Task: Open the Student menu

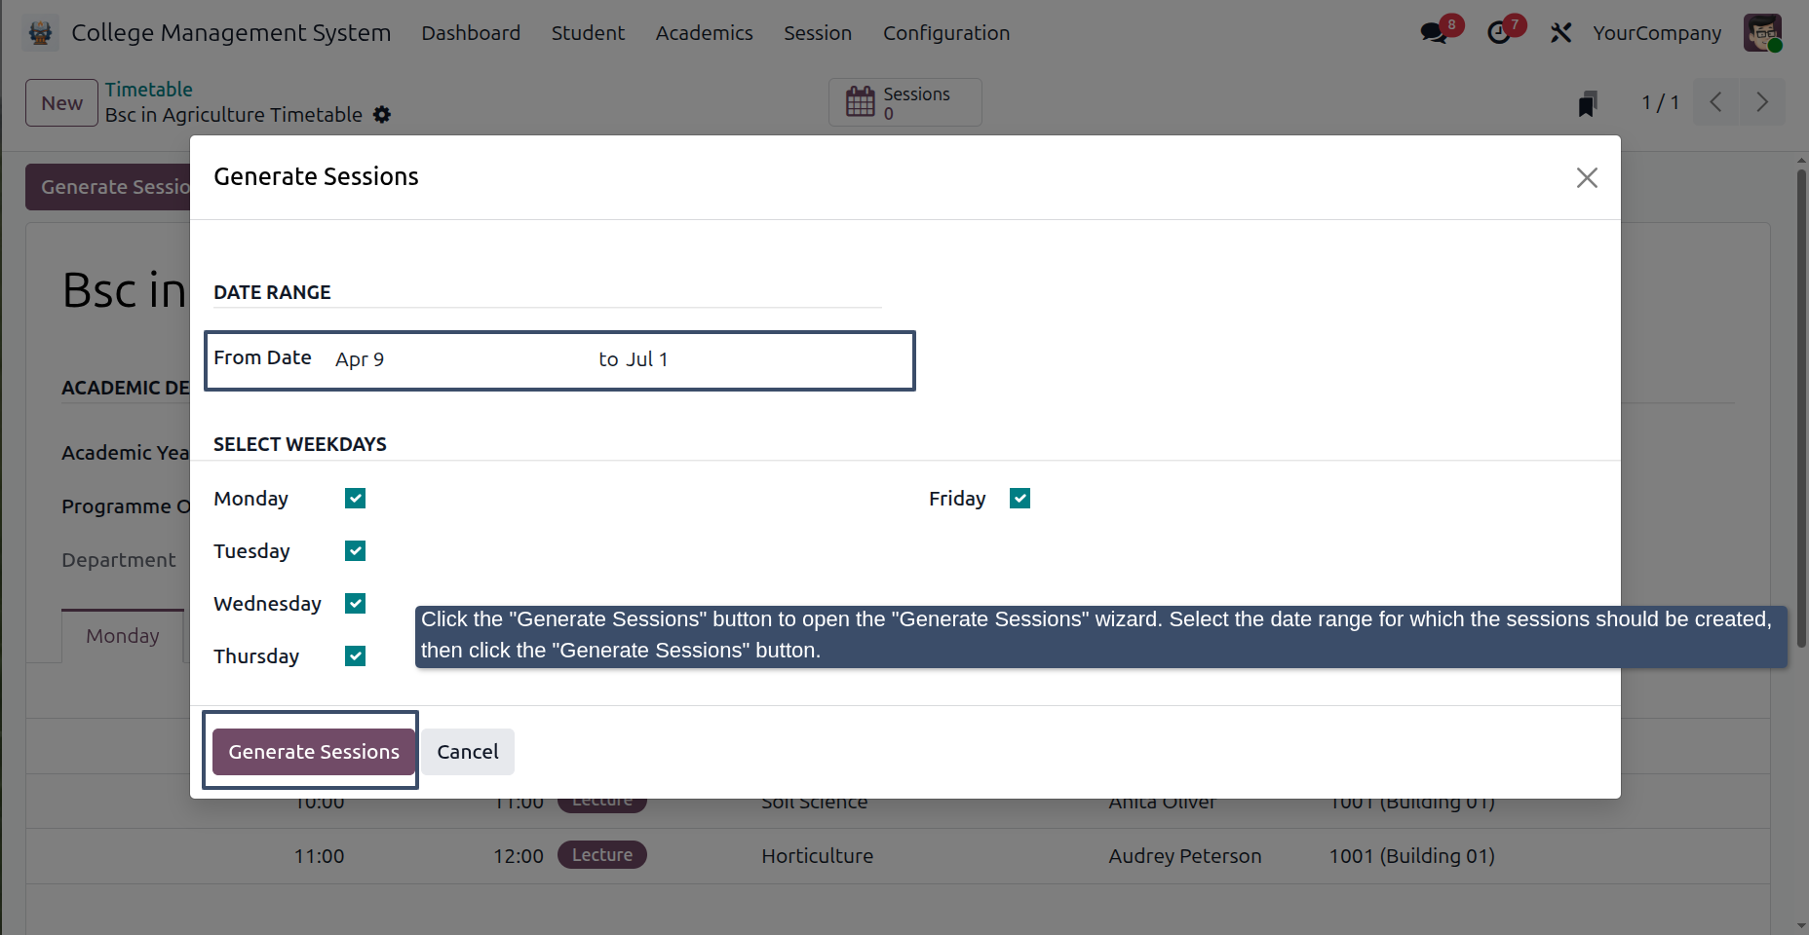Action: 588,33
